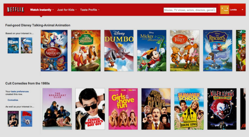Select the Loretta profile name
Image resolution: width=249 pixels, height=137 pixels.
point(233,10)
